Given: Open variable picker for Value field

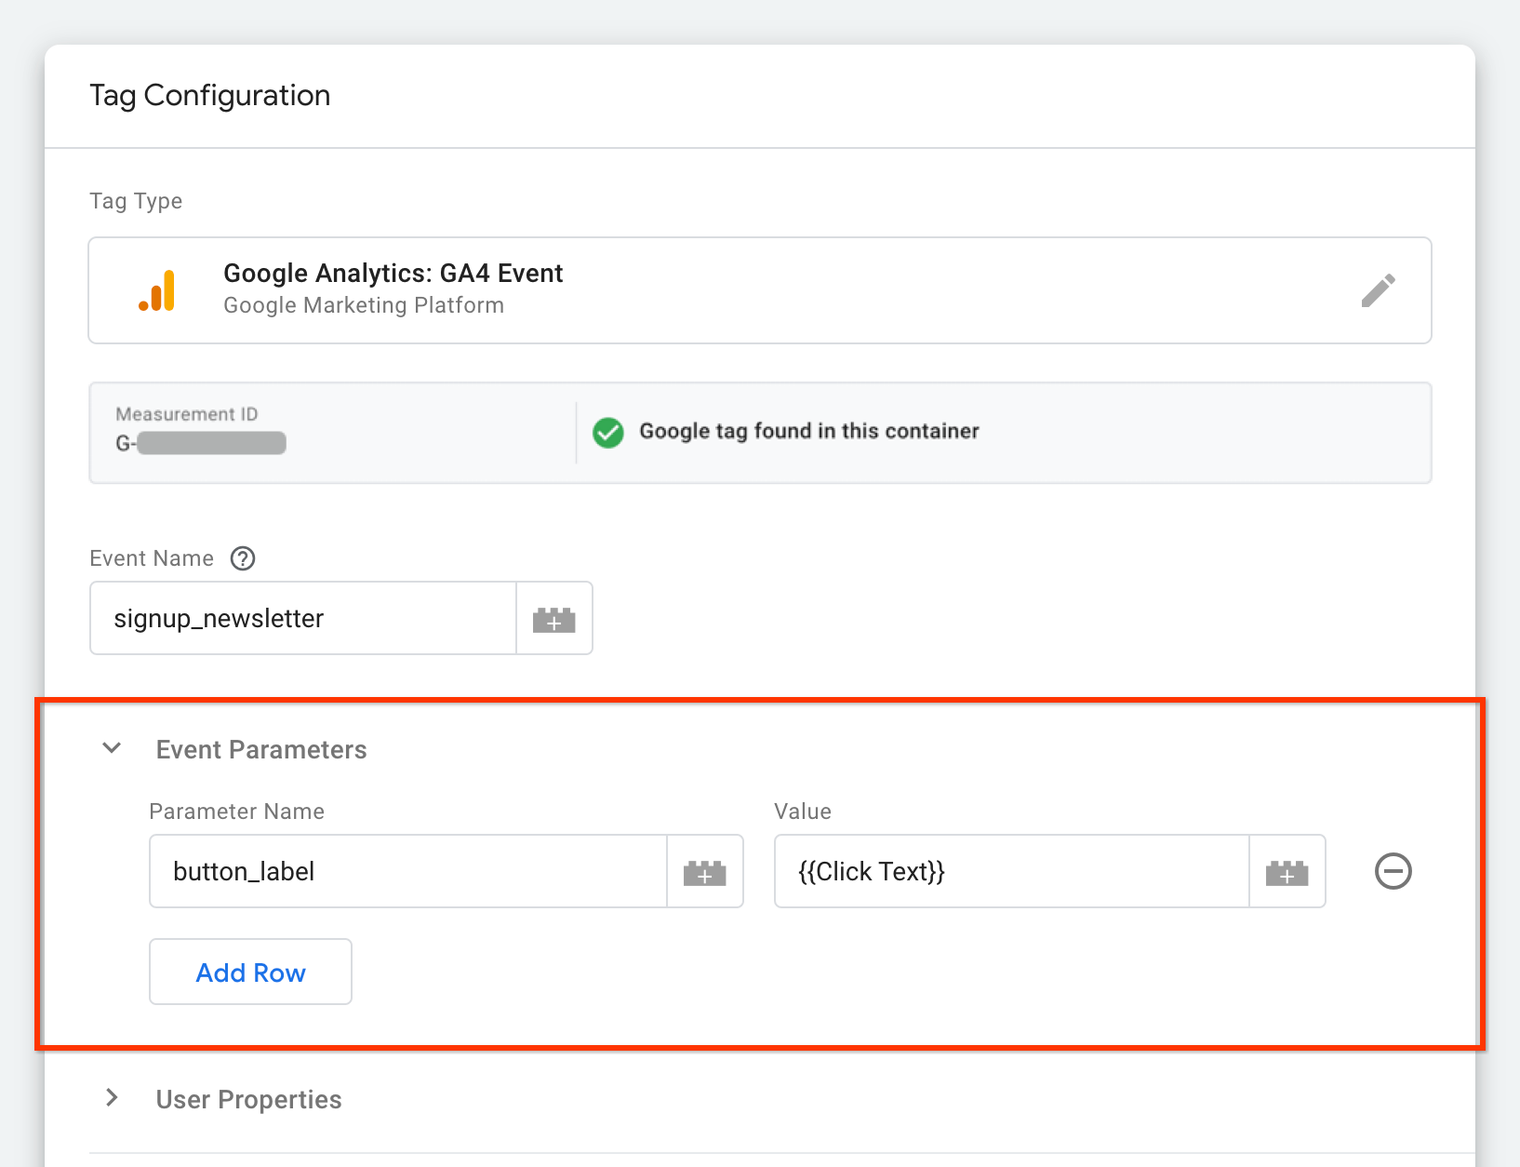Looking at the screenshot, I should tap(1287, 872).
